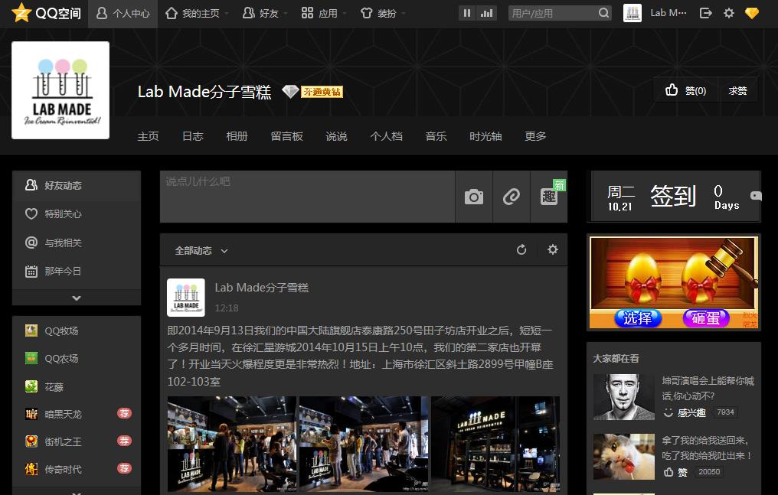Click the grey diamond badge icon
Screen dimensions: 778x495
coord(290,91)
